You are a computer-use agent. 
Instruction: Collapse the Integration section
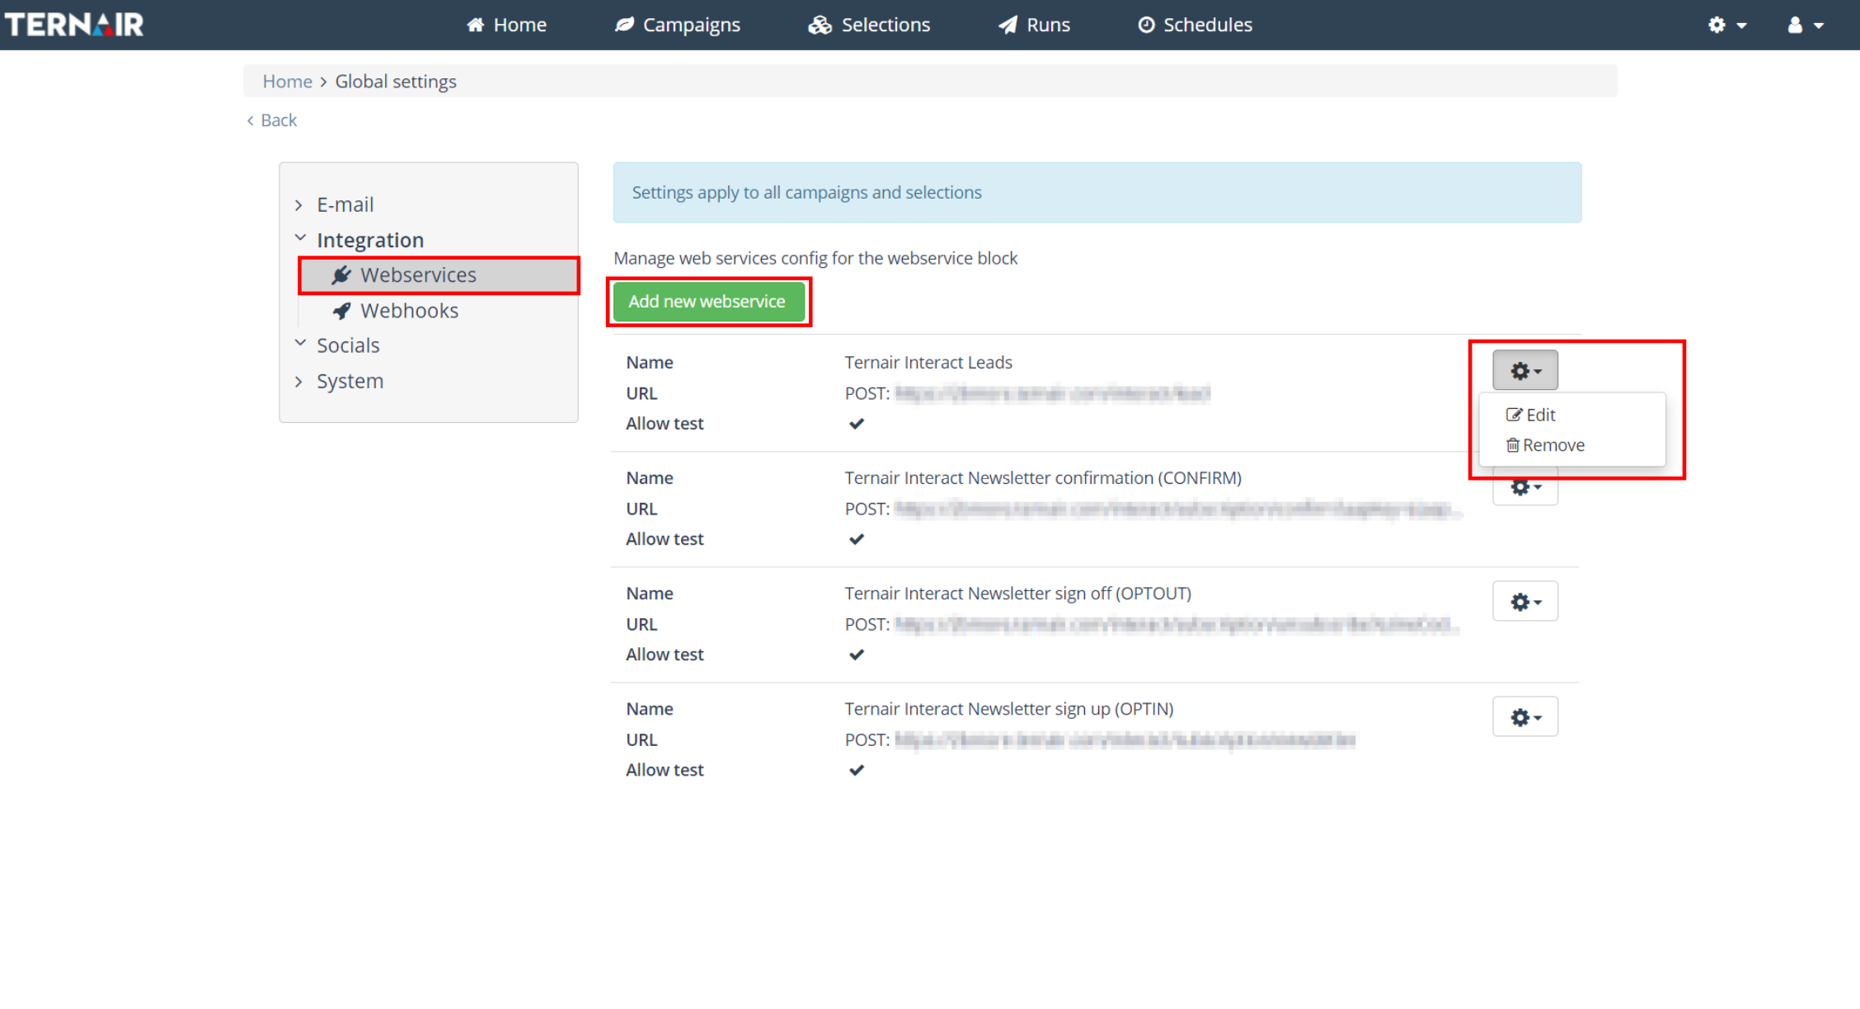[x=300, y=239]
